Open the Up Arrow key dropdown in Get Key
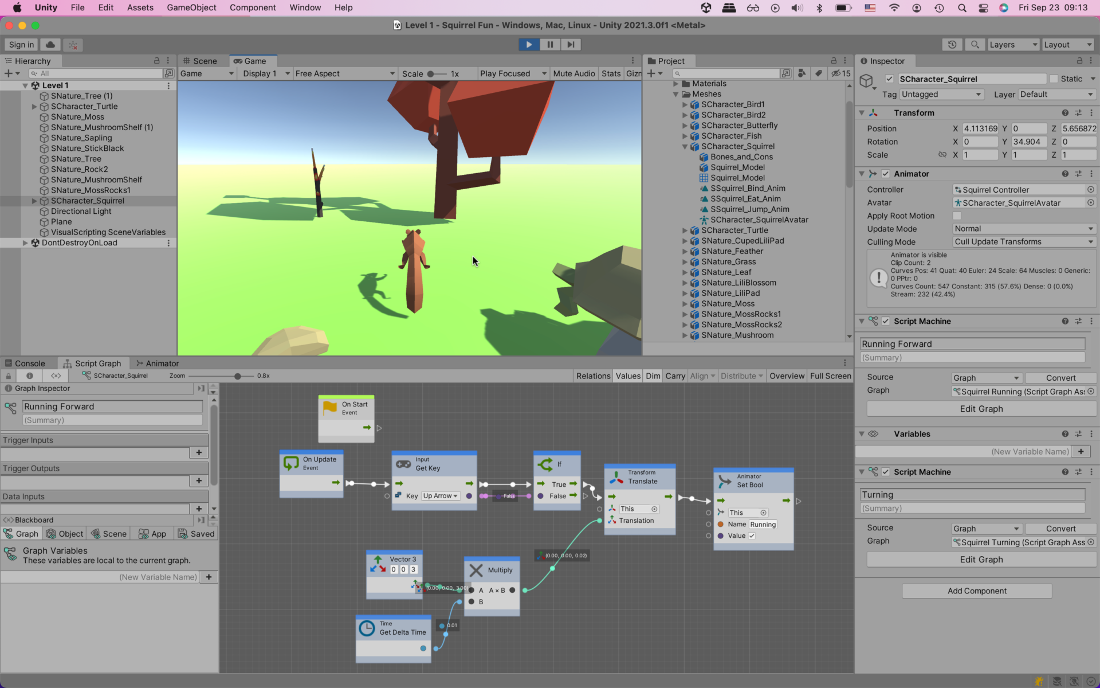 [440, 496]
